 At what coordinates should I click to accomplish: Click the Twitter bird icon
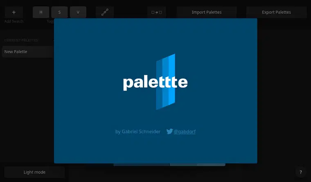click(169, 131)
